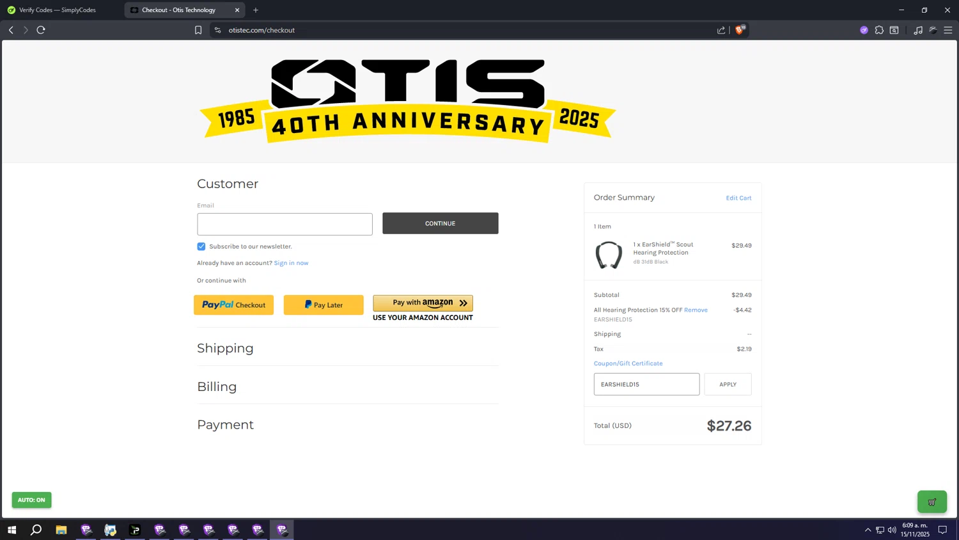Click the browser forward arrow
Screen dimensions: 959x540
[x=26, y=30]
